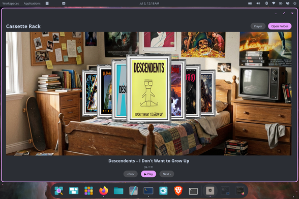
Task: Click the small top bar icon left of clock
Action: pyautogui.click(x=64, y=4)
